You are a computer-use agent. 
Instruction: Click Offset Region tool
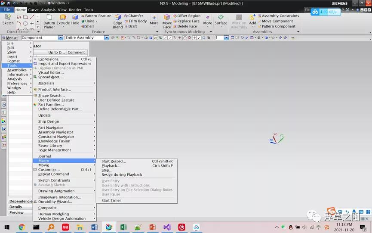point(187,16)
